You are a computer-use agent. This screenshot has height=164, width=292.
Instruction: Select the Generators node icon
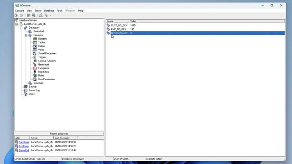click(35, 65)
